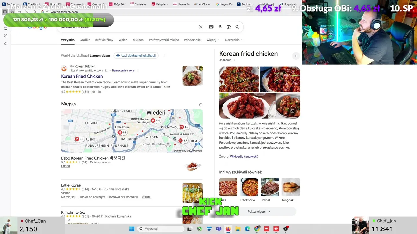Switch to the Krótkie filmy tab
The image size is (417, 234).
104,40
